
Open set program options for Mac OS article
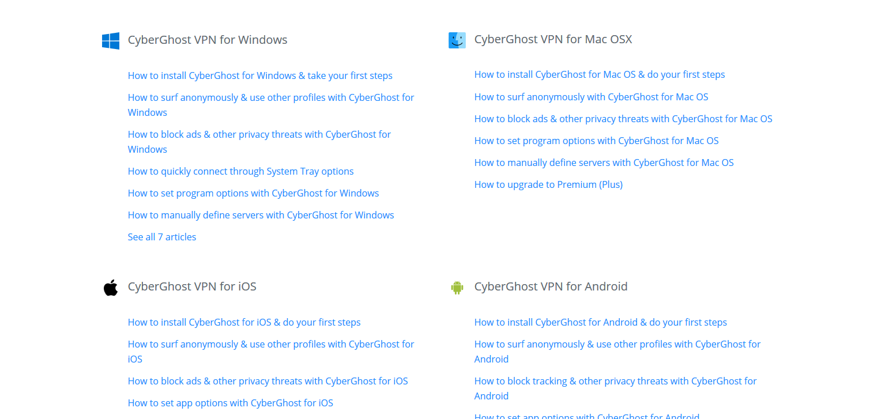coord(597,141)
